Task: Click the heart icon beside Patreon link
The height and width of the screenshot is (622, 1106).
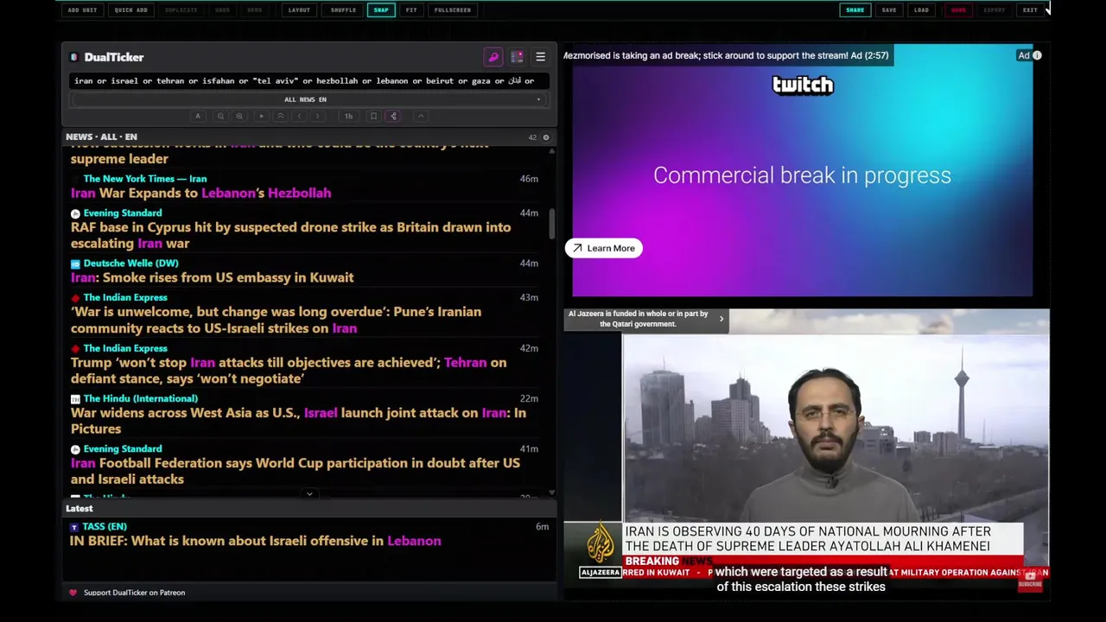Action: tap(73, 593)
